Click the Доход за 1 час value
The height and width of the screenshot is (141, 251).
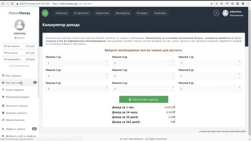click(x=170, y=107)
